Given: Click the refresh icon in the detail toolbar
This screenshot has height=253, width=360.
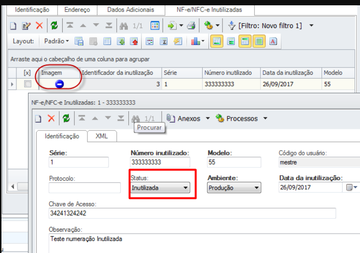Looking at the screenshot, I should point(66,118).
